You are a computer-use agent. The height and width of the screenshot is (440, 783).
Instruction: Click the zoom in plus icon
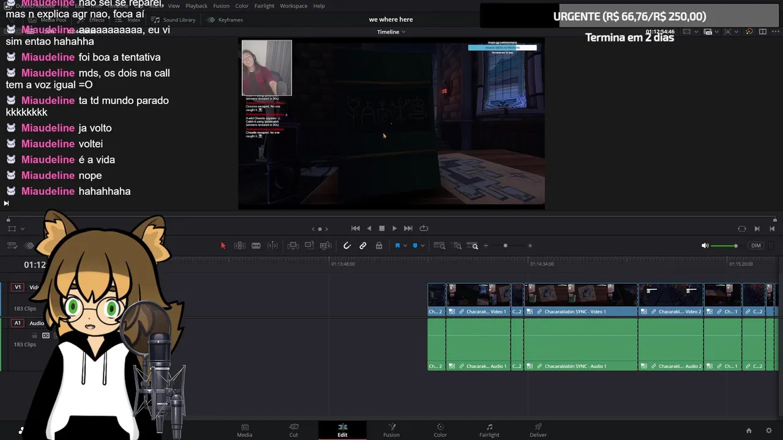click(530, 246)
